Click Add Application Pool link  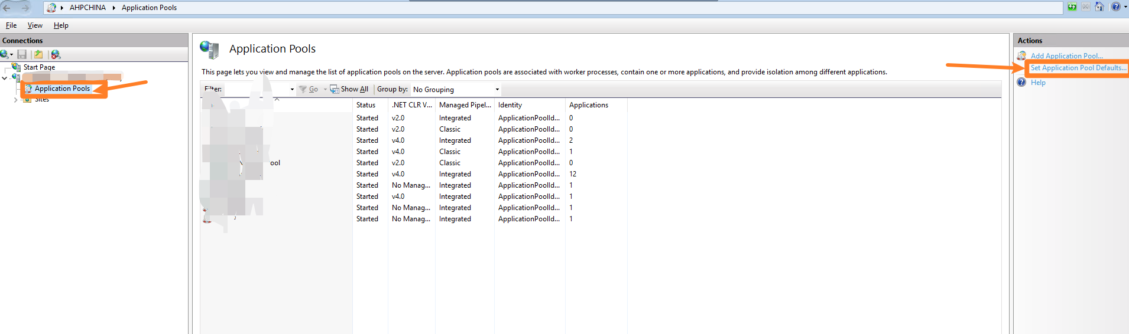[1066, 56]
